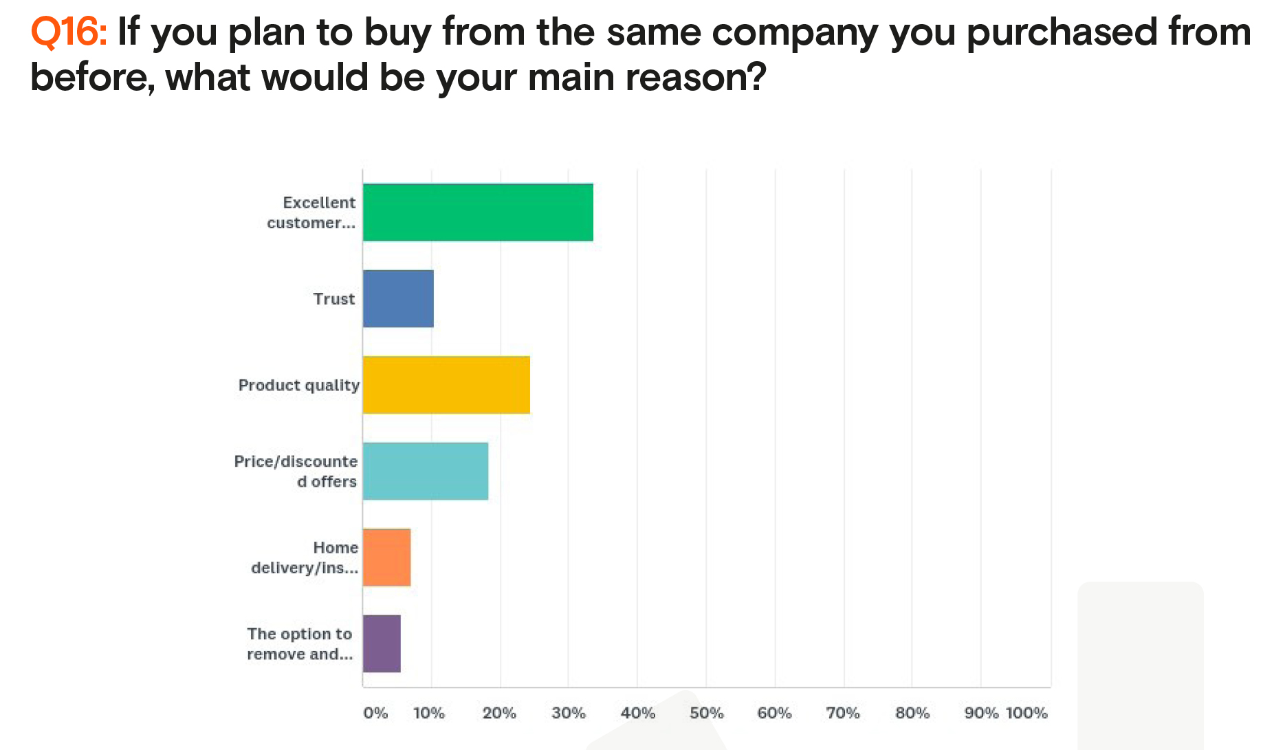The height and width of the screenshot is (750, 1285).
Task: Click the 100% axis tick label
Action: pos(1026,713)
